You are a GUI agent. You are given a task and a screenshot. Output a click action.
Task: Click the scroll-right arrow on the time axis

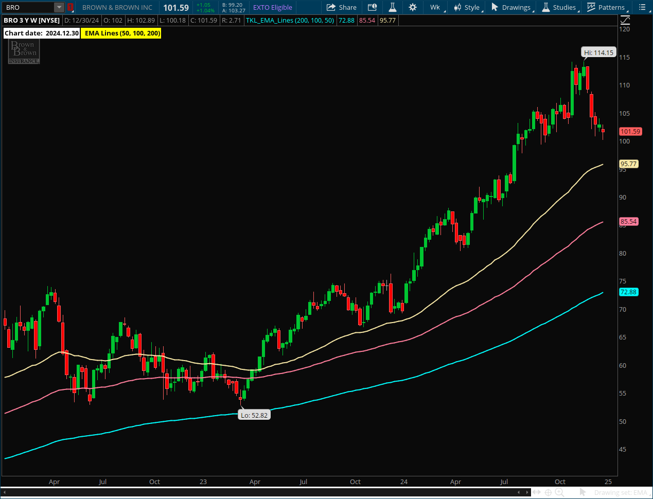(x=526, y=492)
